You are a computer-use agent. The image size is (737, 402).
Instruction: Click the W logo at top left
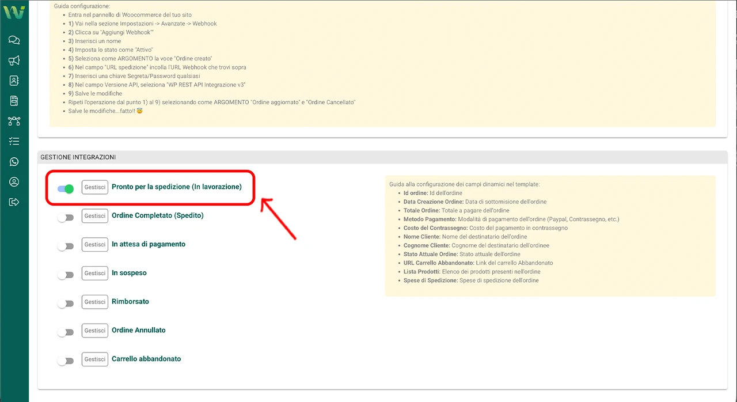[x=14, y=12]
